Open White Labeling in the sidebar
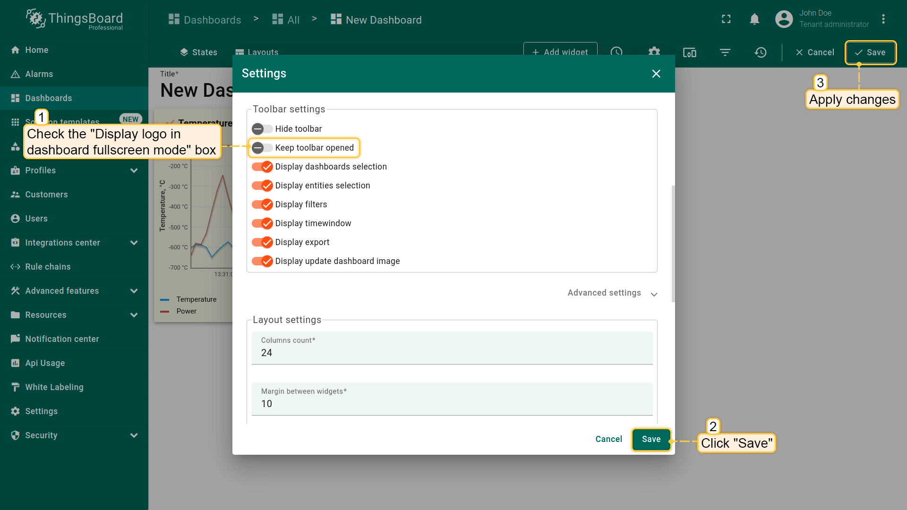 click(x=54, y=387)
